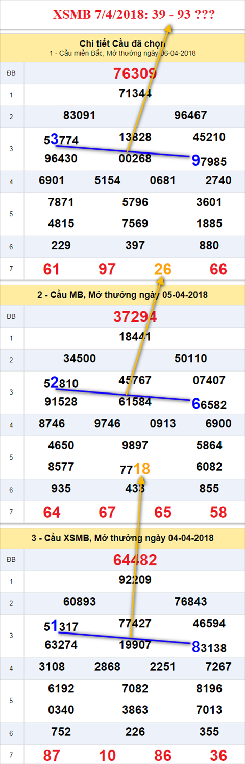Click fourth prize number 6901
The height and width of the screenshot is (764, 245).
pos(52,181)
